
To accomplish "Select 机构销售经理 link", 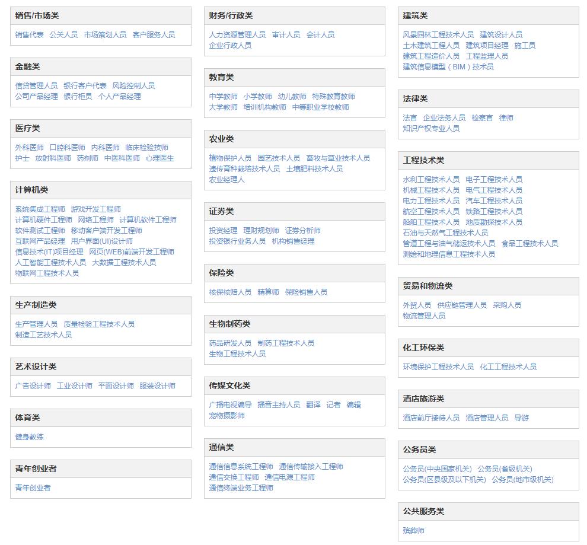I will (x=293, y=241).
